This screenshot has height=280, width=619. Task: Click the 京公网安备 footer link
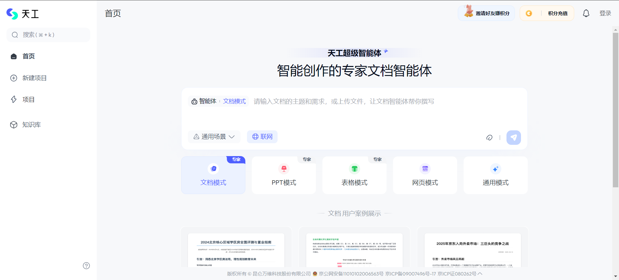351,274
